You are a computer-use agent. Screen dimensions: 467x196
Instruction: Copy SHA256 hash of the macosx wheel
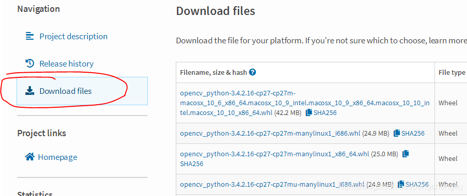point(321,112)
